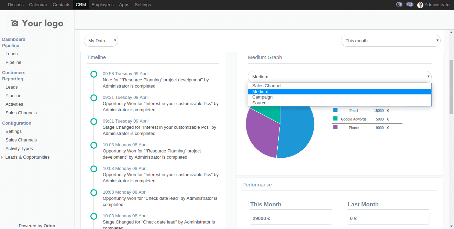Choose the highlighted Medium option in the list
Image resolution: width=454 pixels, height=229 pixels.
pos(340,92)
